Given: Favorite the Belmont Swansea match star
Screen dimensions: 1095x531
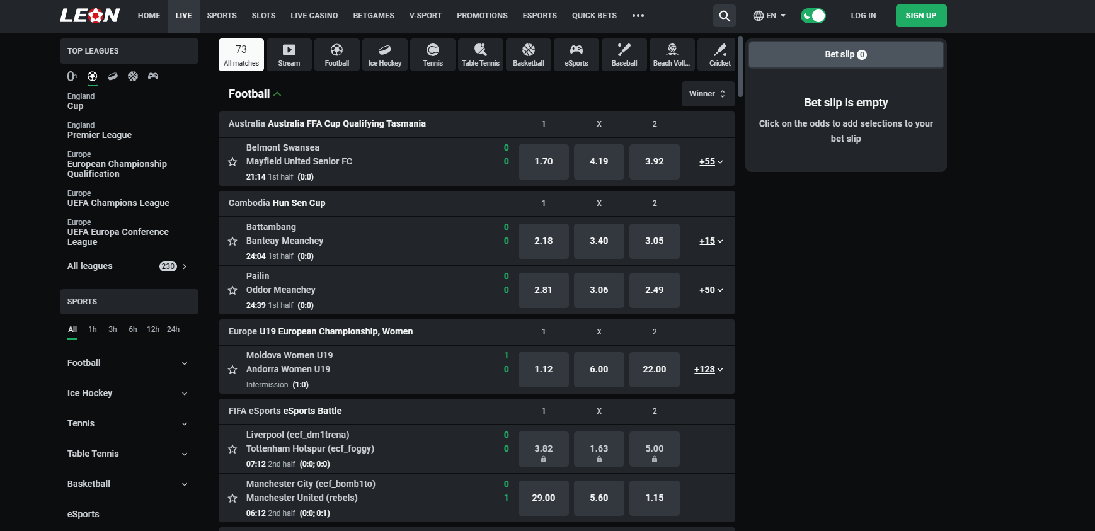Looking at the screenshot, I should pos(232,162).
